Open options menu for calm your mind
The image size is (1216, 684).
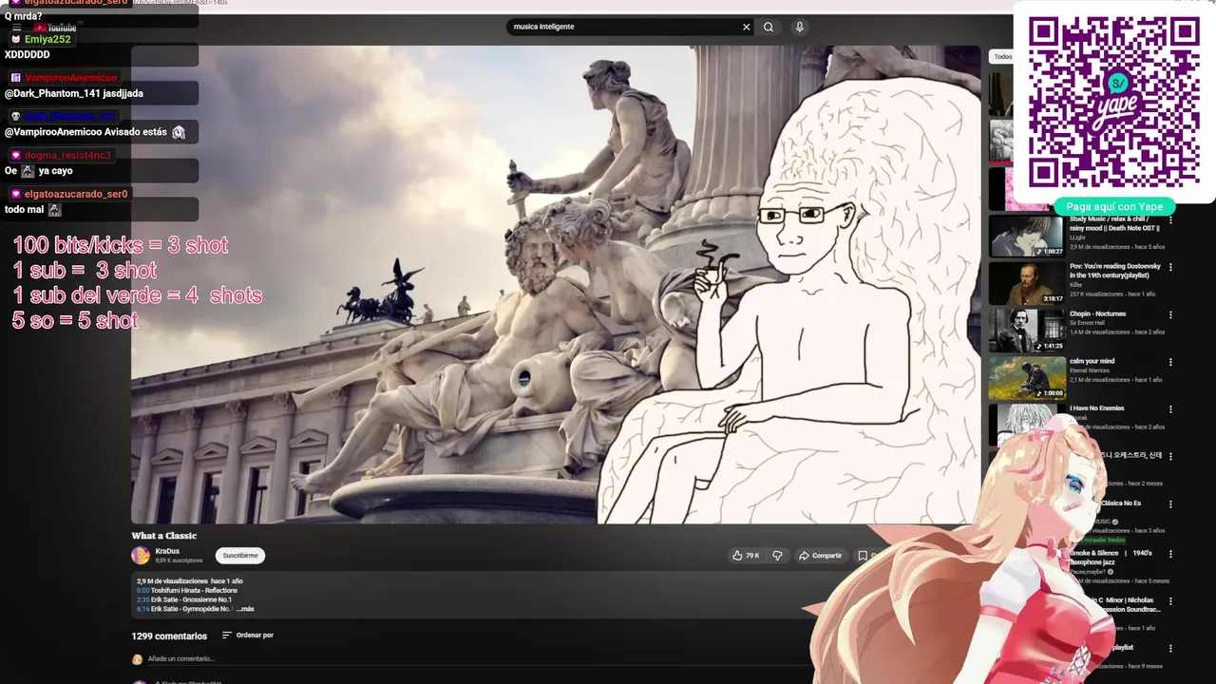point(1170,363)
